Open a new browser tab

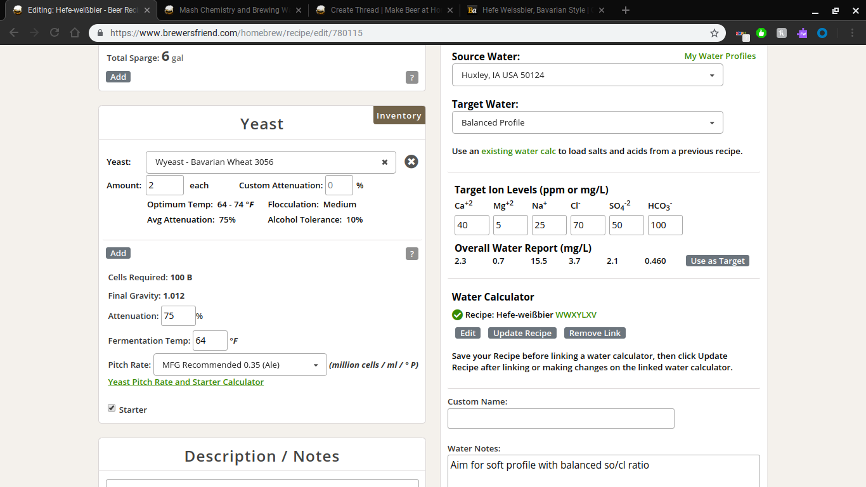626,10
